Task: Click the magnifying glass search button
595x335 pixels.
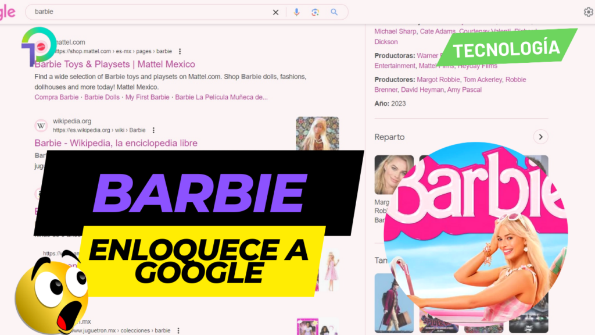Action: pyautogui.click(x=334, y=12)
